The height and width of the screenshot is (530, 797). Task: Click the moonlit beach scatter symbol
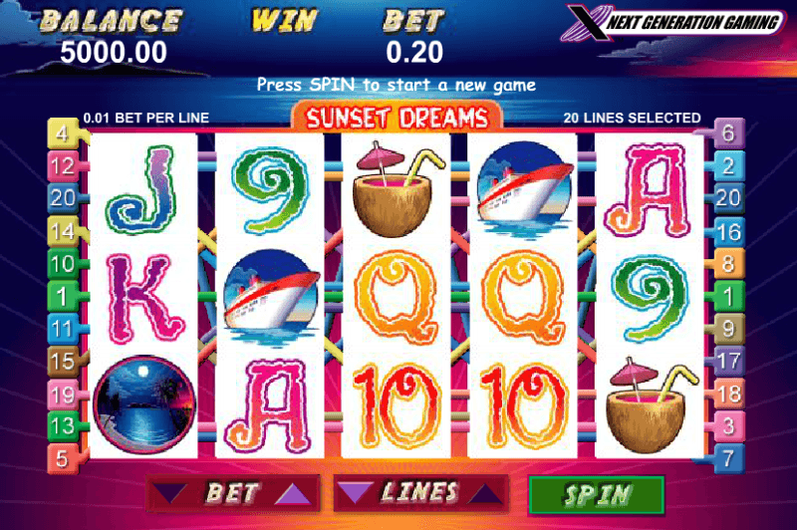143,404
